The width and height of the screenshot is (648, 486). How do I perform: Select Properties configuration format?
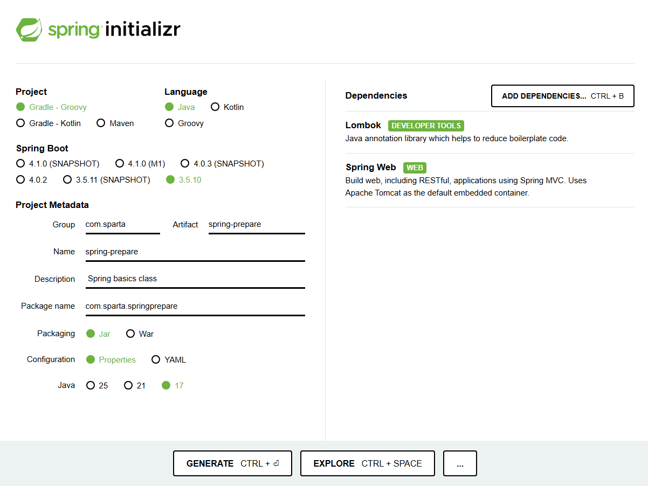(x=111, y=359)
